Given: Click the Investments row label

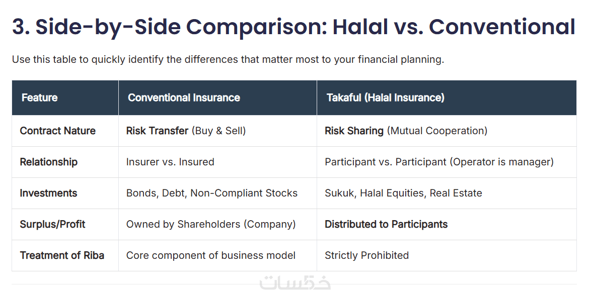Looking at the screenshot, I should (48, 193).
